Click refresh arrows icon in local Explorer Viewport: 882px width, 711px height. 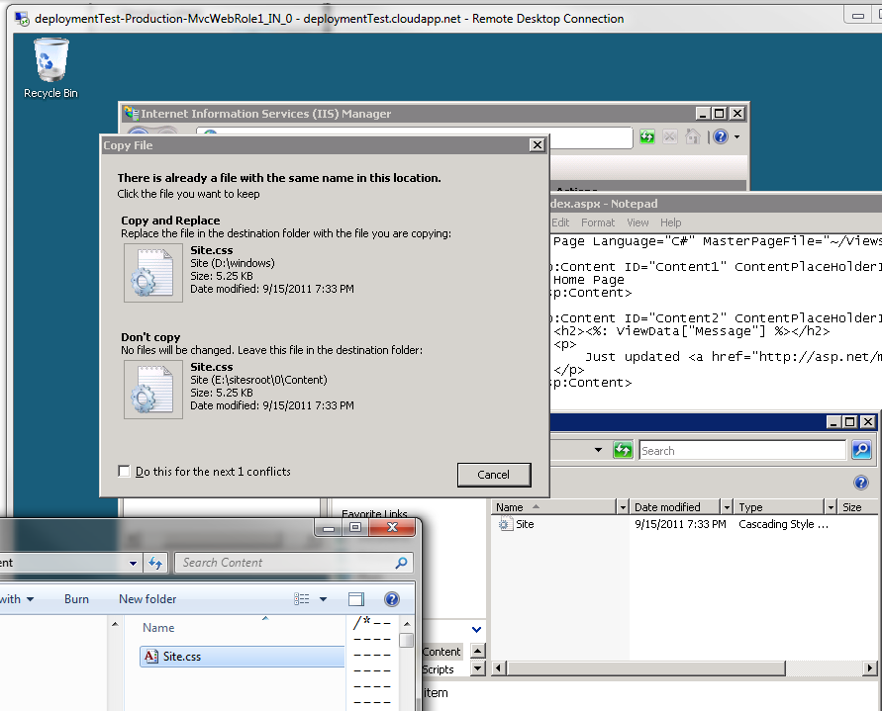[x=155, y=563]
